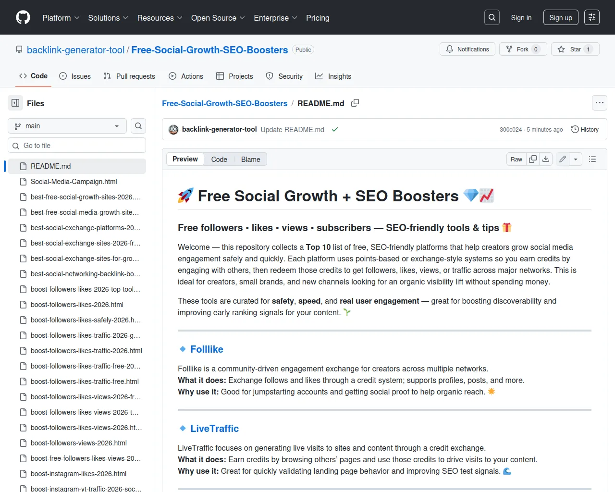Expand the Platform menu

(x=61, y=18)
